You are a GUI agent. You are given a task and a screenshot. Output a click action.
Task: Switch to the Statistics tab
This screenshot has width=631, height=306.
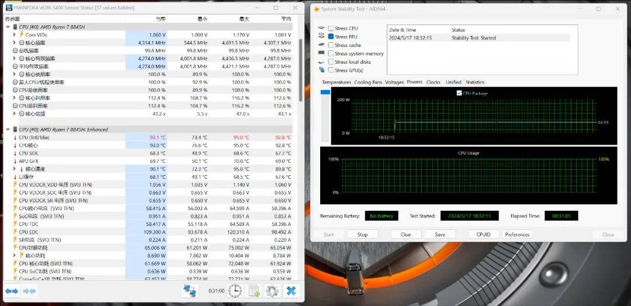[475, 82]
